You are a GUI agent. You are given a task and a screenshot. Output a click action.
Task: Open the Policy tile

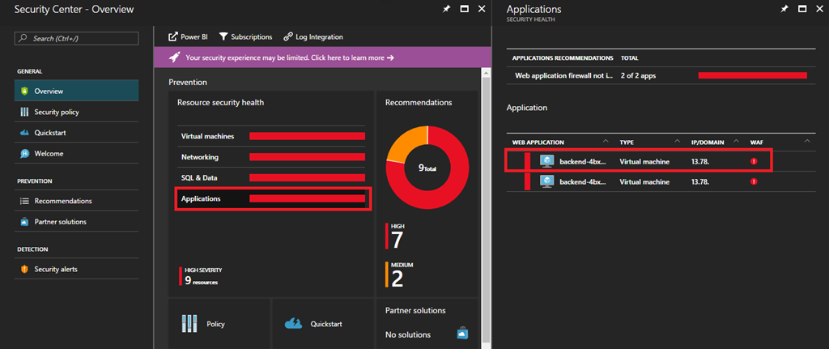219,324
